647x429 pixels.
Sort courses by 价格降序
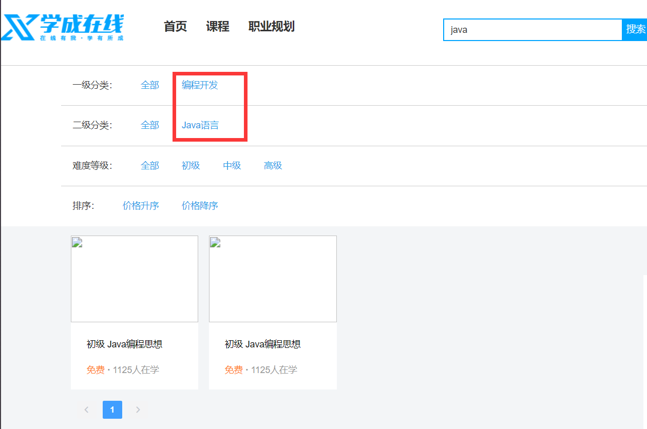[x=200, y=206]
